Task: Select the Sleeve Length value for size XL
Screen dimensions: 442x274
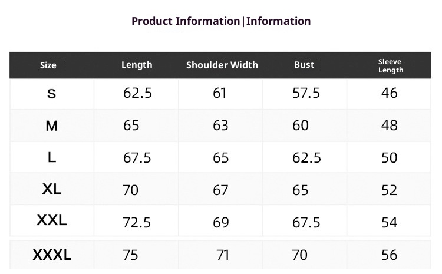Action: (390, 190)
